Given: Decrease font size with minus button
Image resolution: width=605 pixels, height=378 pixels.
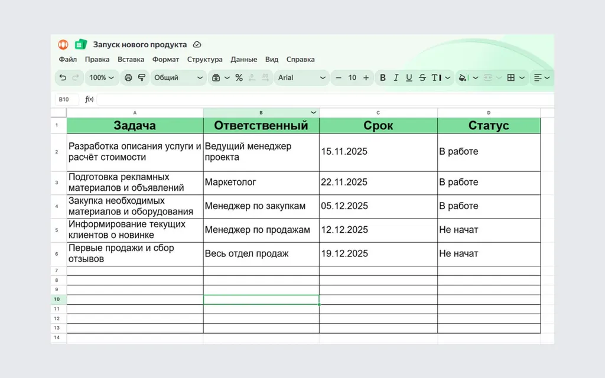Looking at the screenshot, I should pyautogui.click(x=339, y=77).
